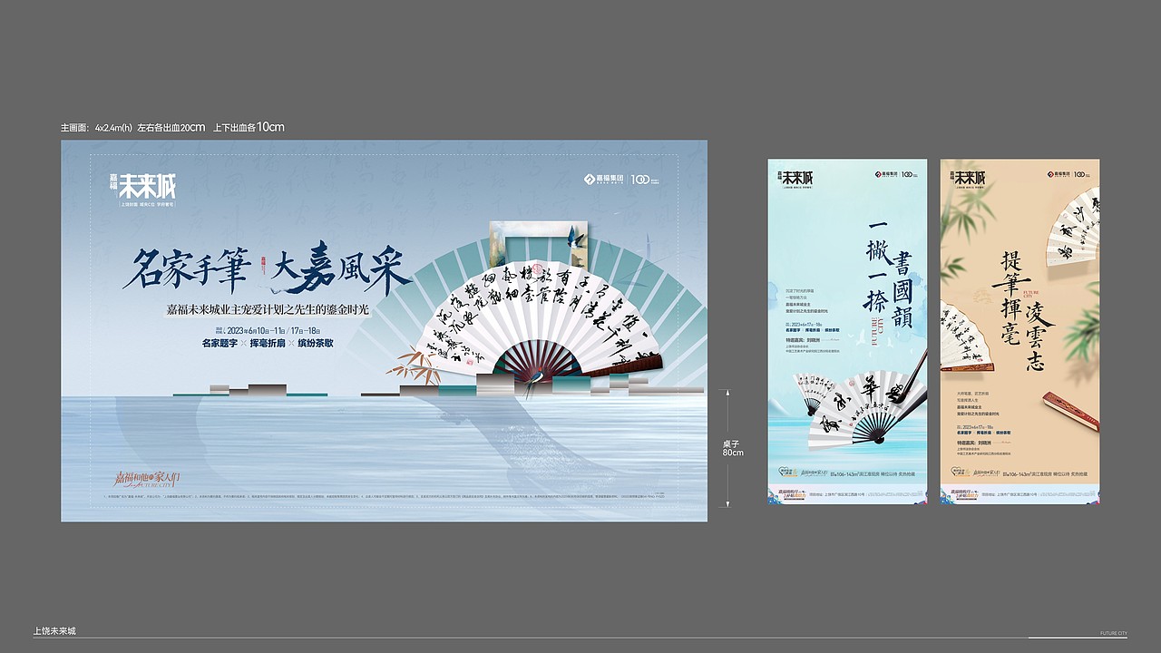1161x653 pixels.
Task: Click '名家题字 × 挥毫折扇 × 缤纷茶歇' line
Action: point(268,344)
